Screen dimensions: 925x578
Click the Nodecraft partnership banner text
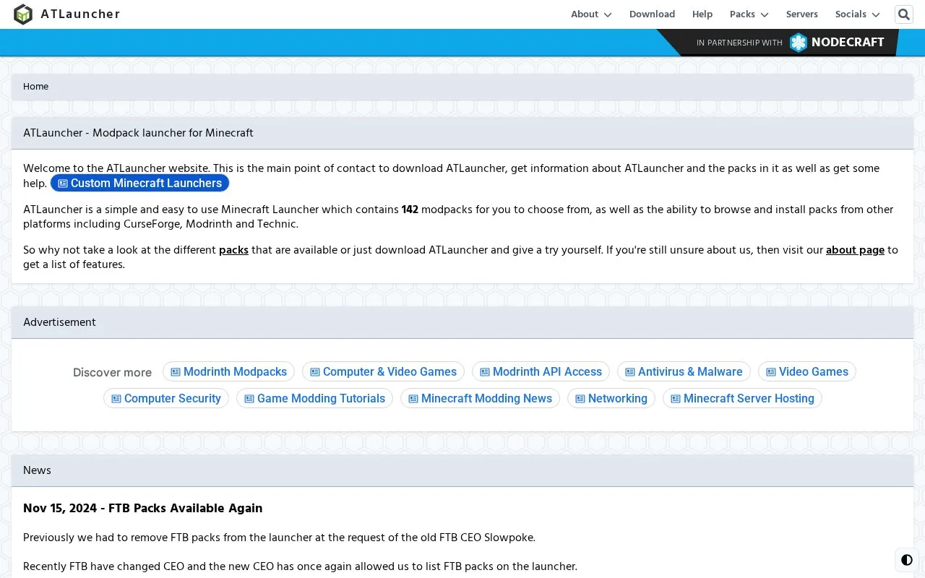pyautogui.click(x=739, y=43)
